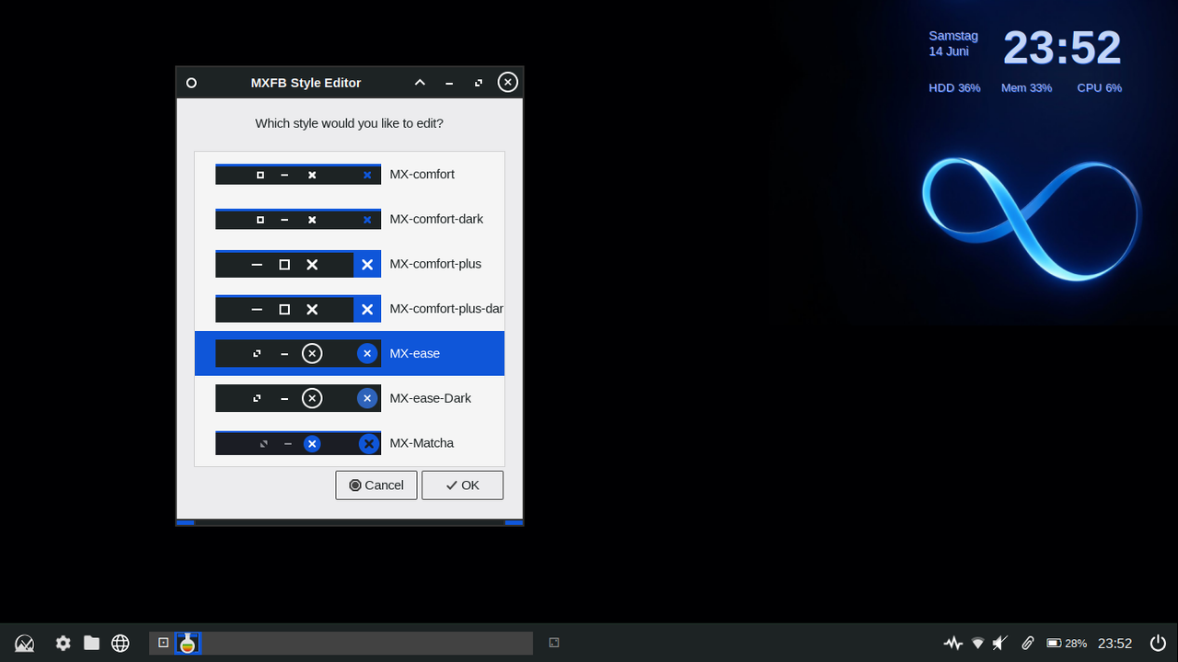1178x662 pixels.
Task: Open the Wi-Fi network tray icon
Action: (977, 644)
